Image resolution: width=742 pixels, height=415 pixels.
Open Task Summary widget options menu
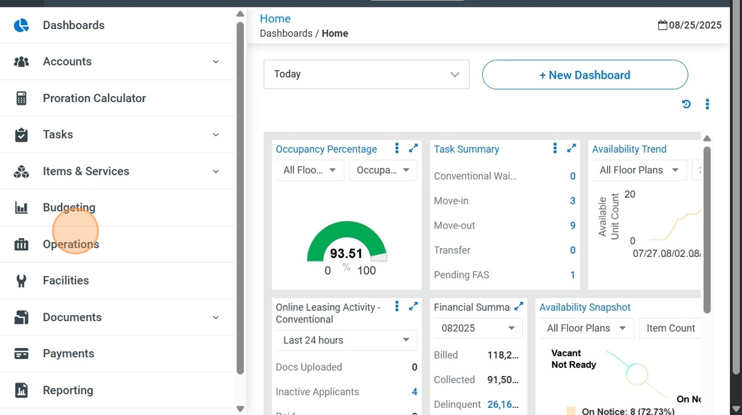click(x=555, y=148)
